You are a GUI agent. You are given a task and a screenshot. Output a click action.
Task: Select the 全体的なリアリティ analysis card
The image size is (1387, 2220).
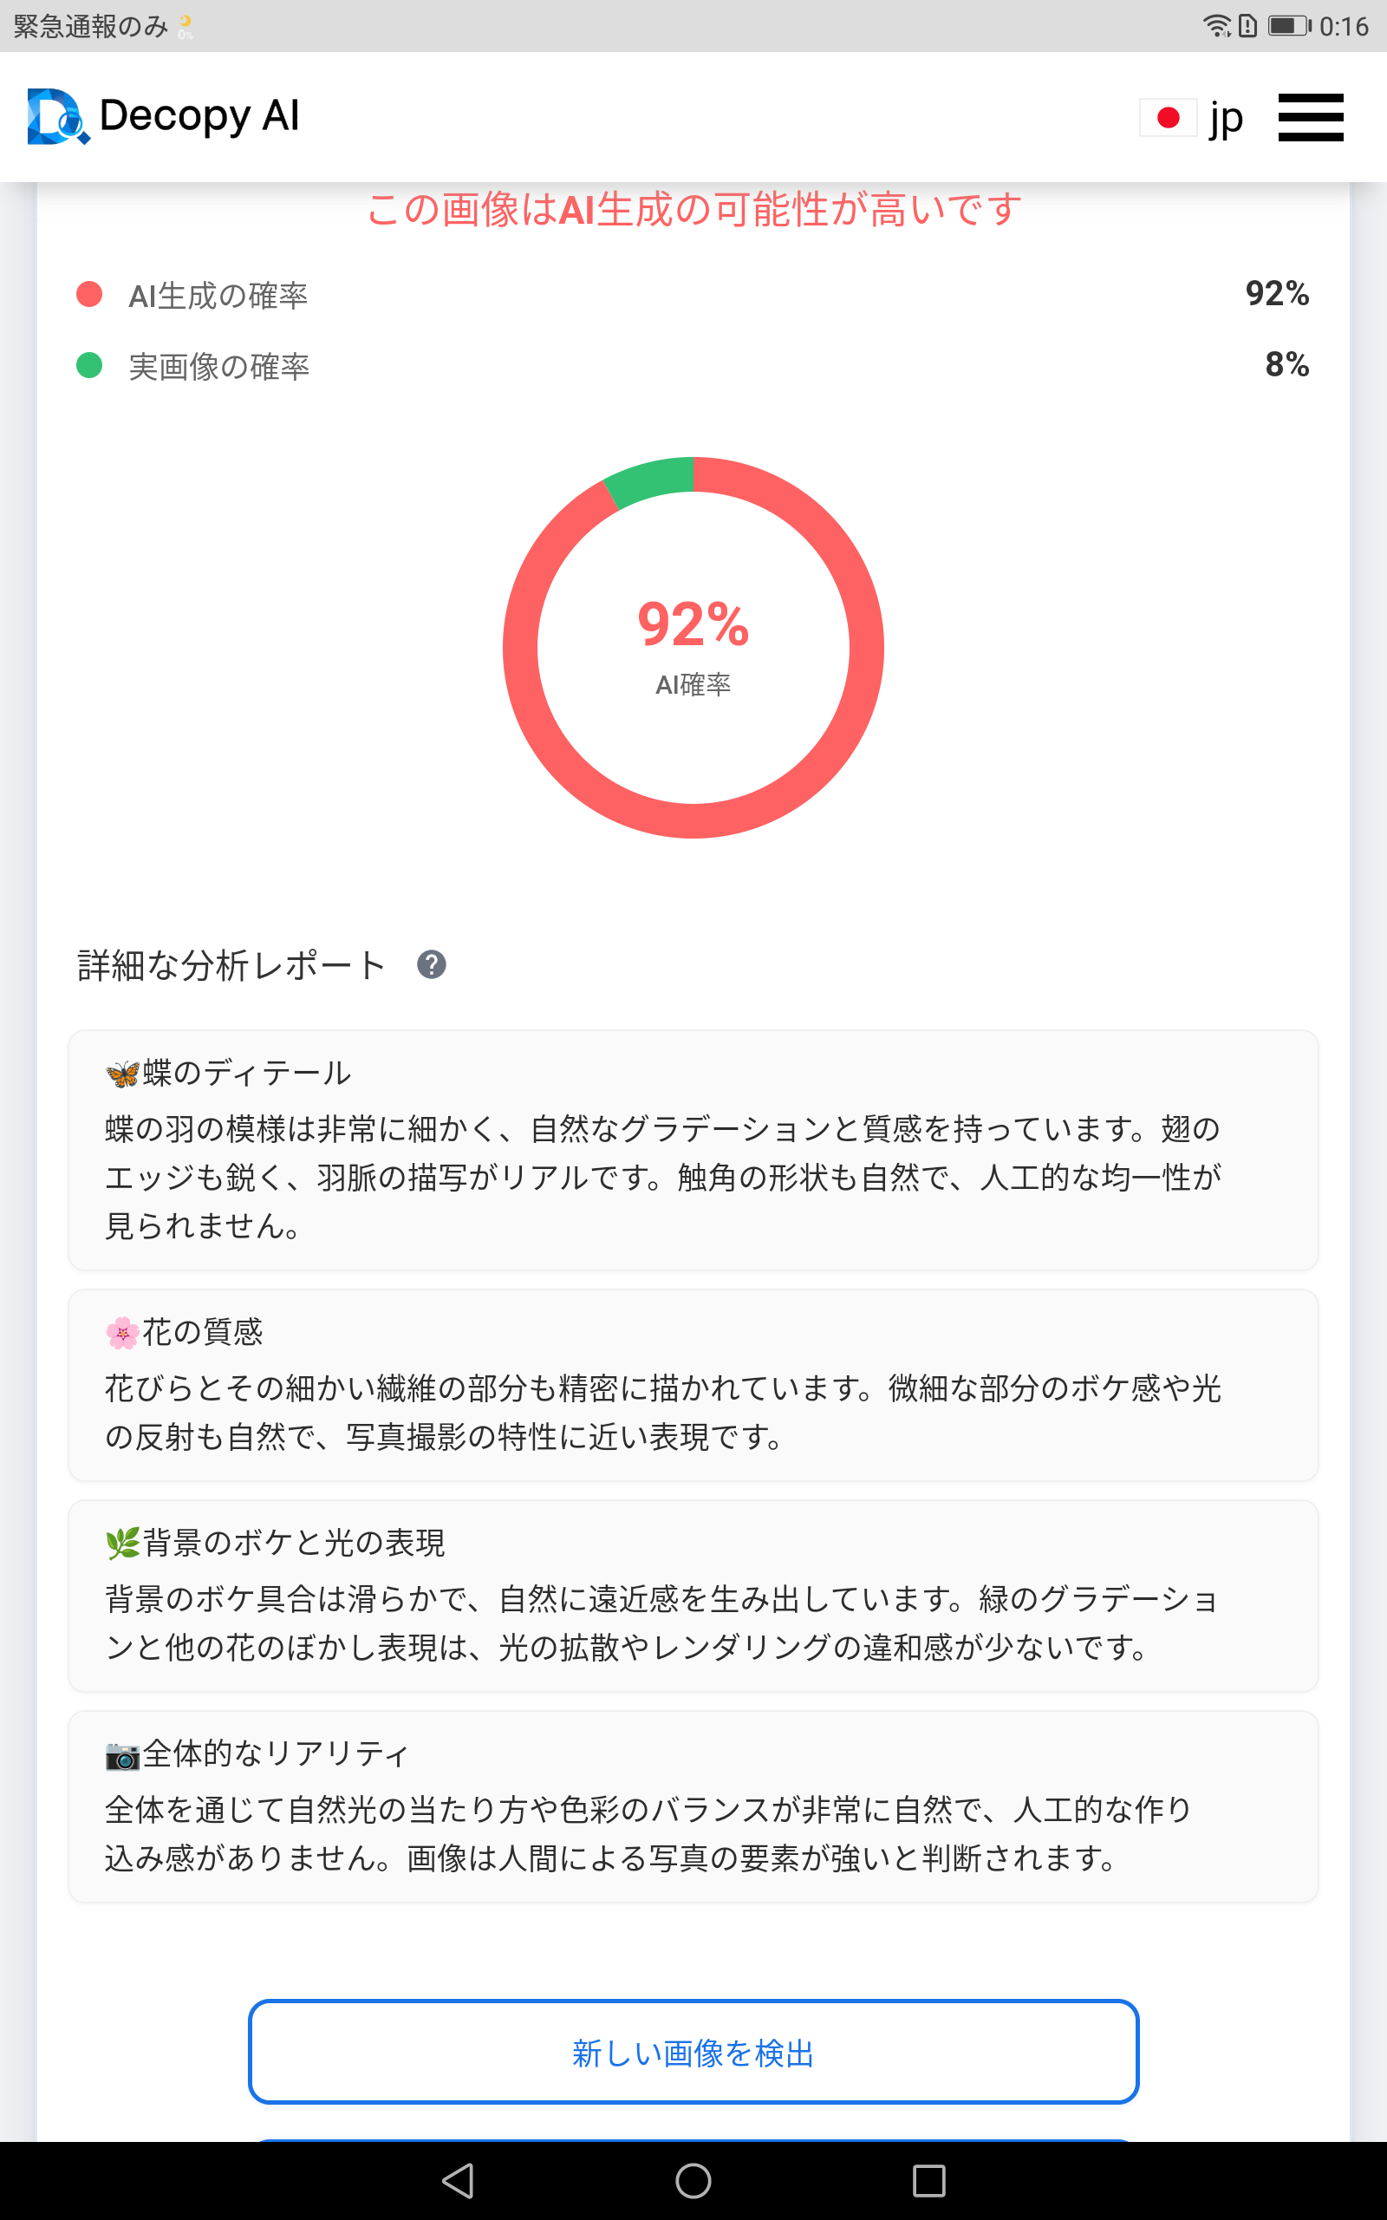693,1806
